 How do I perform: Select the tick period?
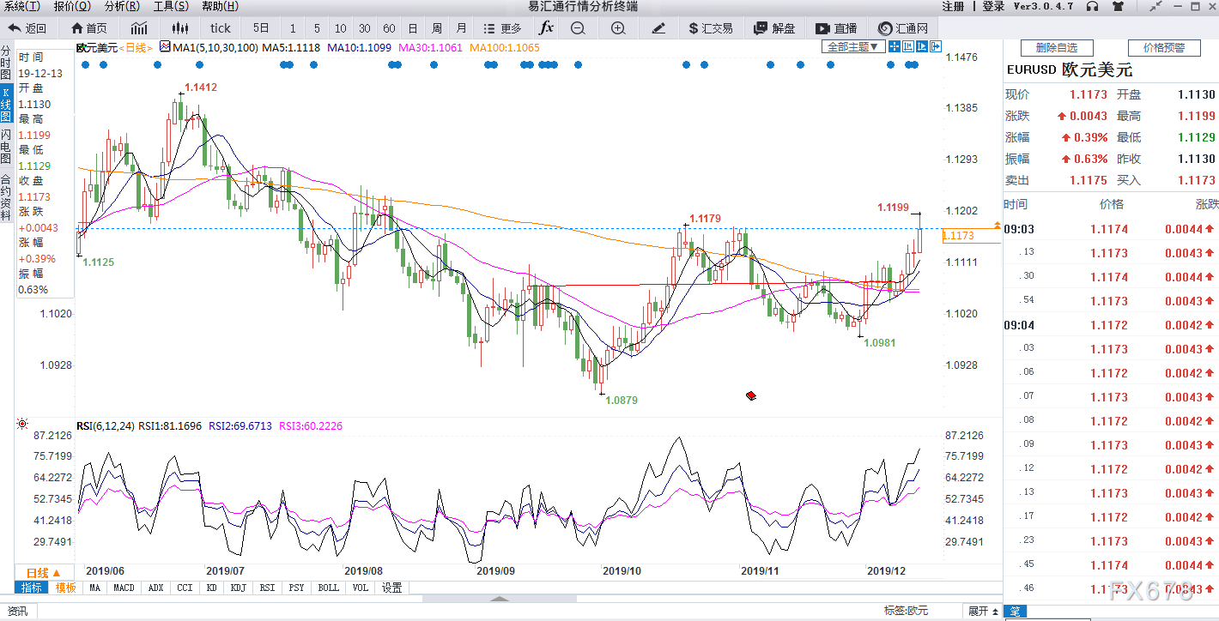point(221,28)
